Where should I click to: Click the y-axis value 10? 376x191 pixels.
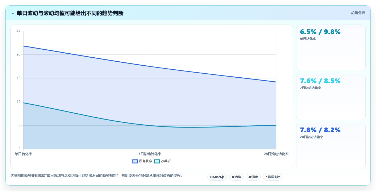point(18,102)
